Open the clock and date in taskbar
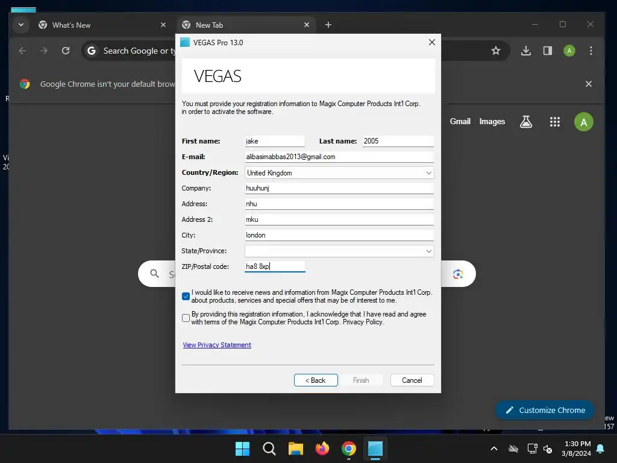Screen dimensions: 617x463 click(x=576, y=449)
